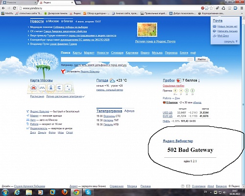245x196 pixels.
Task: Click the Реклама link in the footer
Action: click(146, 186)
